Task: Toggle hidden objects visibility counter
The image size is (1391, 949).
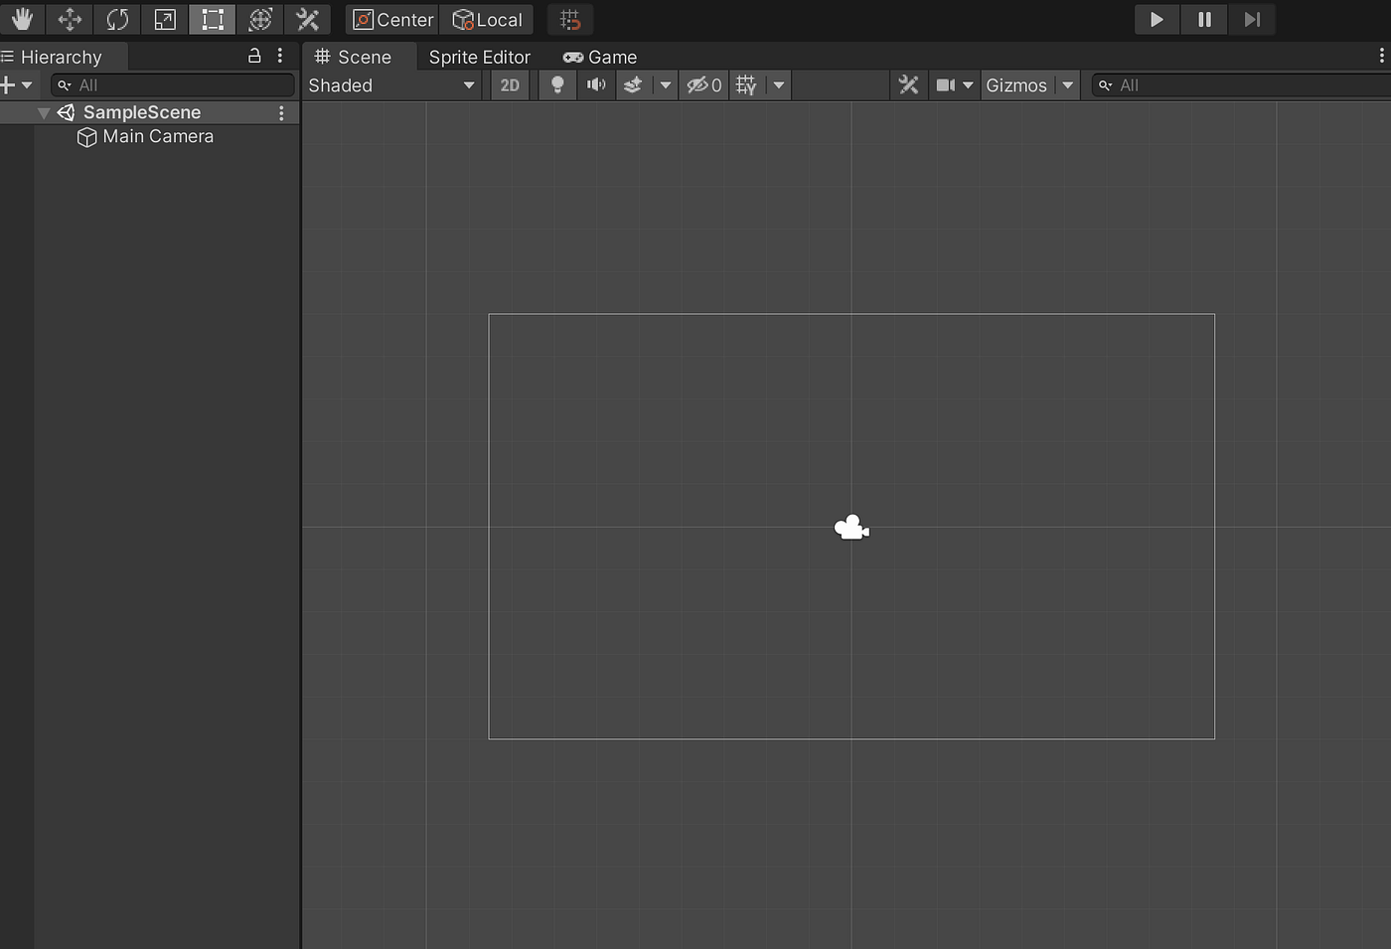Action: point(704,85)
